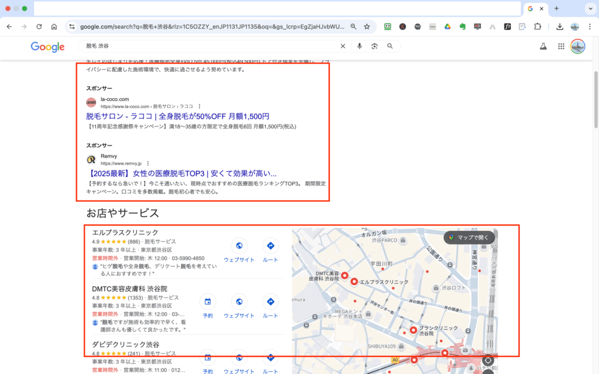Image resolution: width=599 pixels, height=374 pixels.
Task: Click the ブランクリニック渋谷院 pin on the map
Action: coord(414,330)
